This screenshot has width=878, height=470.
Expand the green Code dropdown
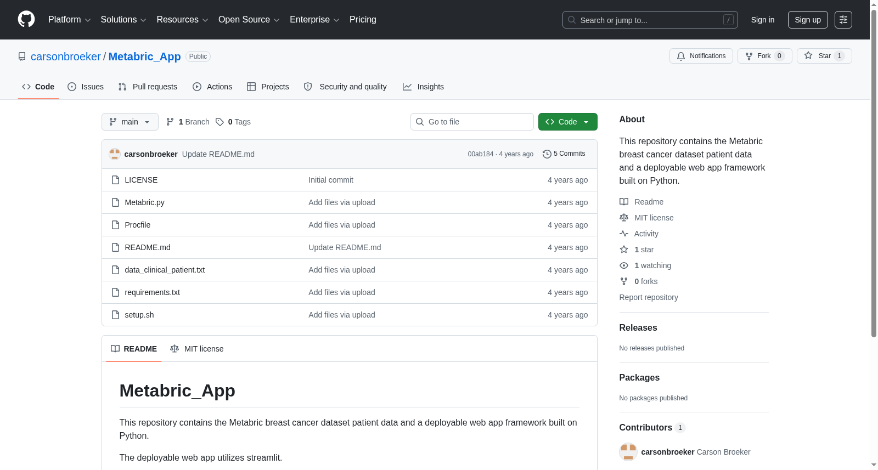click(567, 122)
